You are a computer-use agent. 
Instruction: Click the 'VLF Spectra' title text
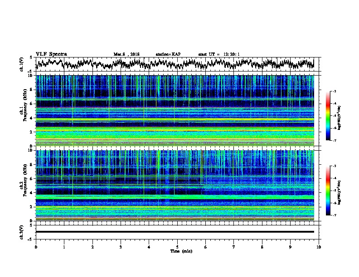51,54
